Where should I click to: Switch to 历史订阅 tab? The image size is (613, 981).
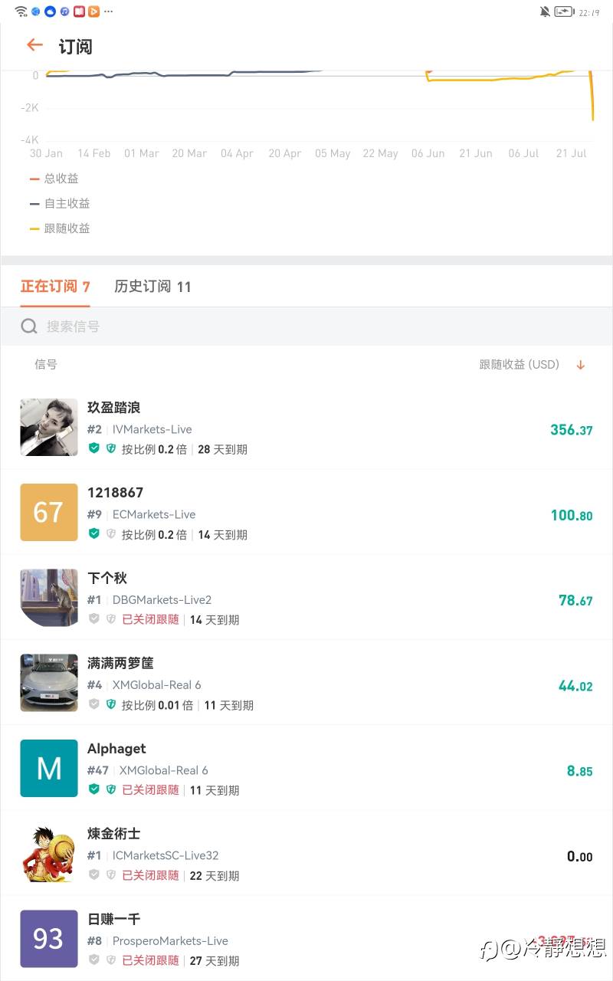(152, 287)
